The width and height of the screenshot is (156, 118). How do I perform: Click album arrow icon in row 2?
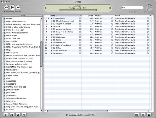click(148, 21)
